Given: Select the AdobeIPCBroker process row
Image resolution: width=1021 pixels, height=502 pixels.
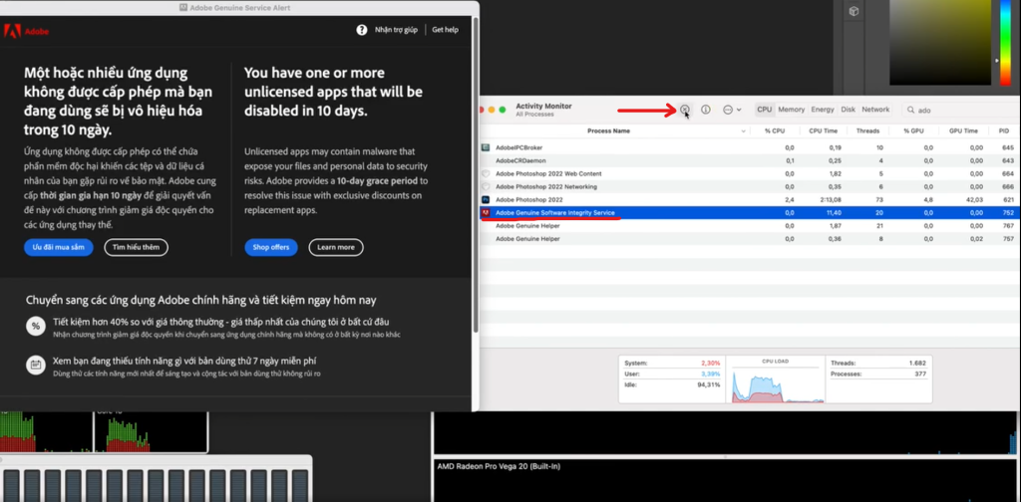Looking at the screenshot, I should pos(750,147).
